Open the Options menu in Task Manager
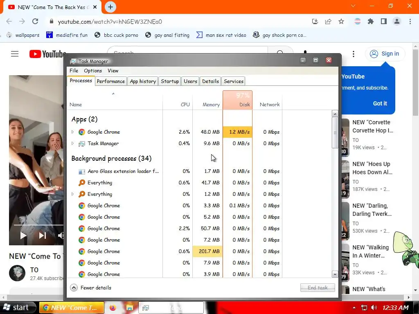 [x=93, y=70]
